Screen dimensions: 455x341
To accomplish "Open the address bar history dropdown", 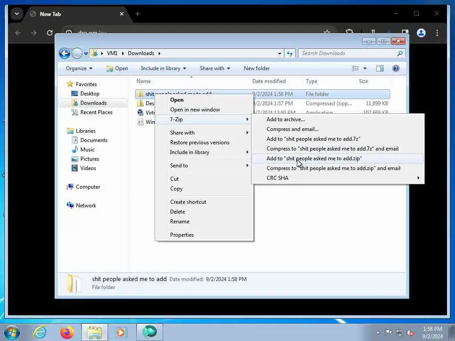I will click(x=279, y=54).
